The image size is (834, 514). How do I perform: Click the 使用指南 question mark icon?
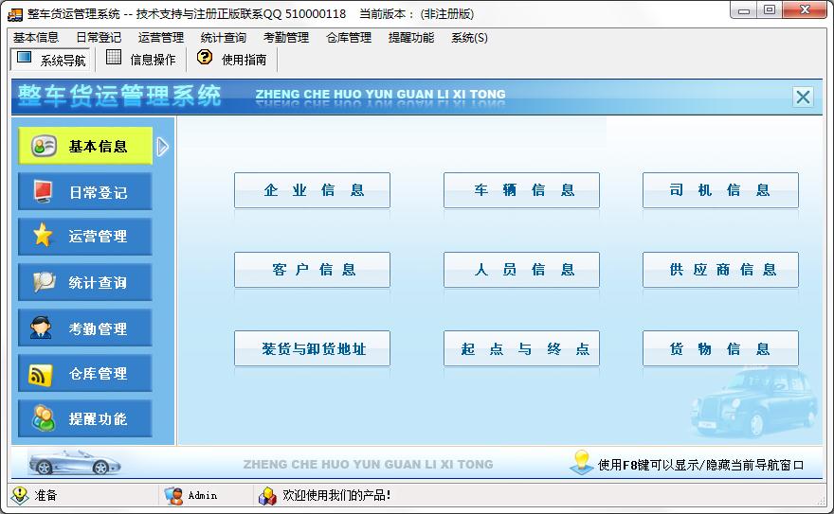click(x=205, y=57)
